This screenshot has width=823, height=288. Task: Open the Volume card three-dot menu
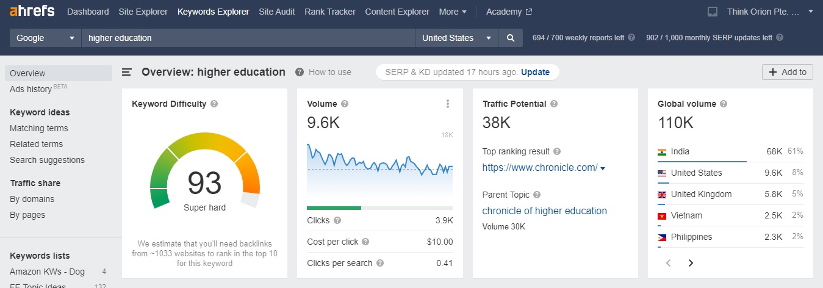coord(448,104)
